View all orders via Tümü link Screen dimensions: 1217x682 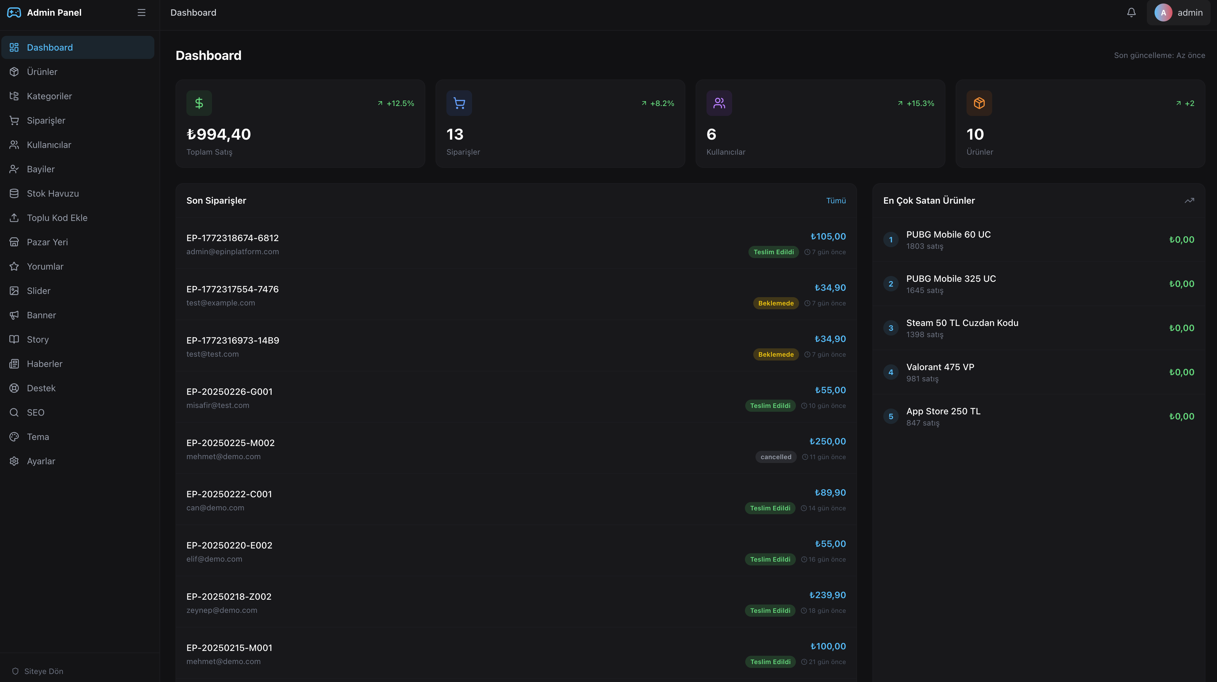(x=835, y=200)
